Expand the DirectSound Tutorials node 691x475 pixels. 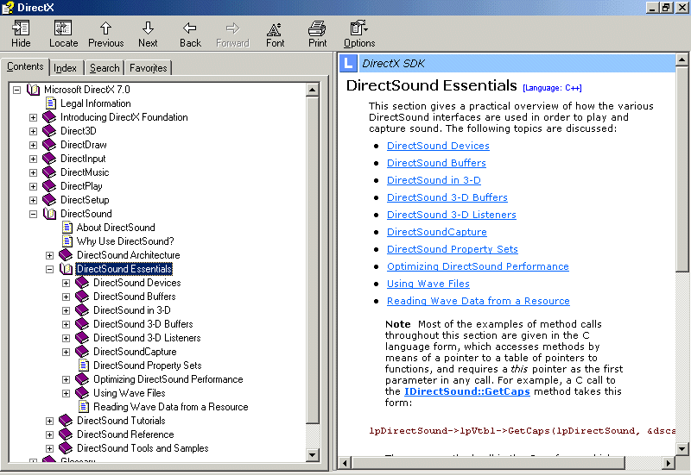tap(50, 421)
